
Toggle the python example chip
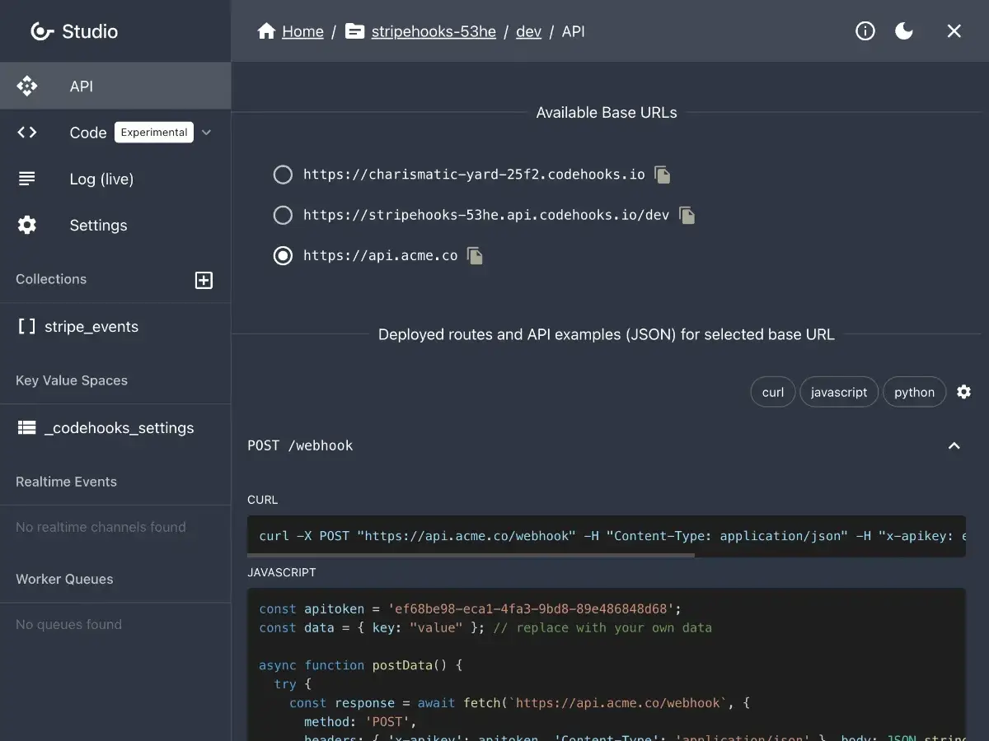pos(915,392)
